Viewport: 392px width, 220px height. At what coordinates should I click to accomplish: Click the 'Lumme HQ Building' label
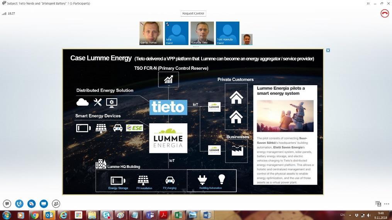[x=124, y=166]
